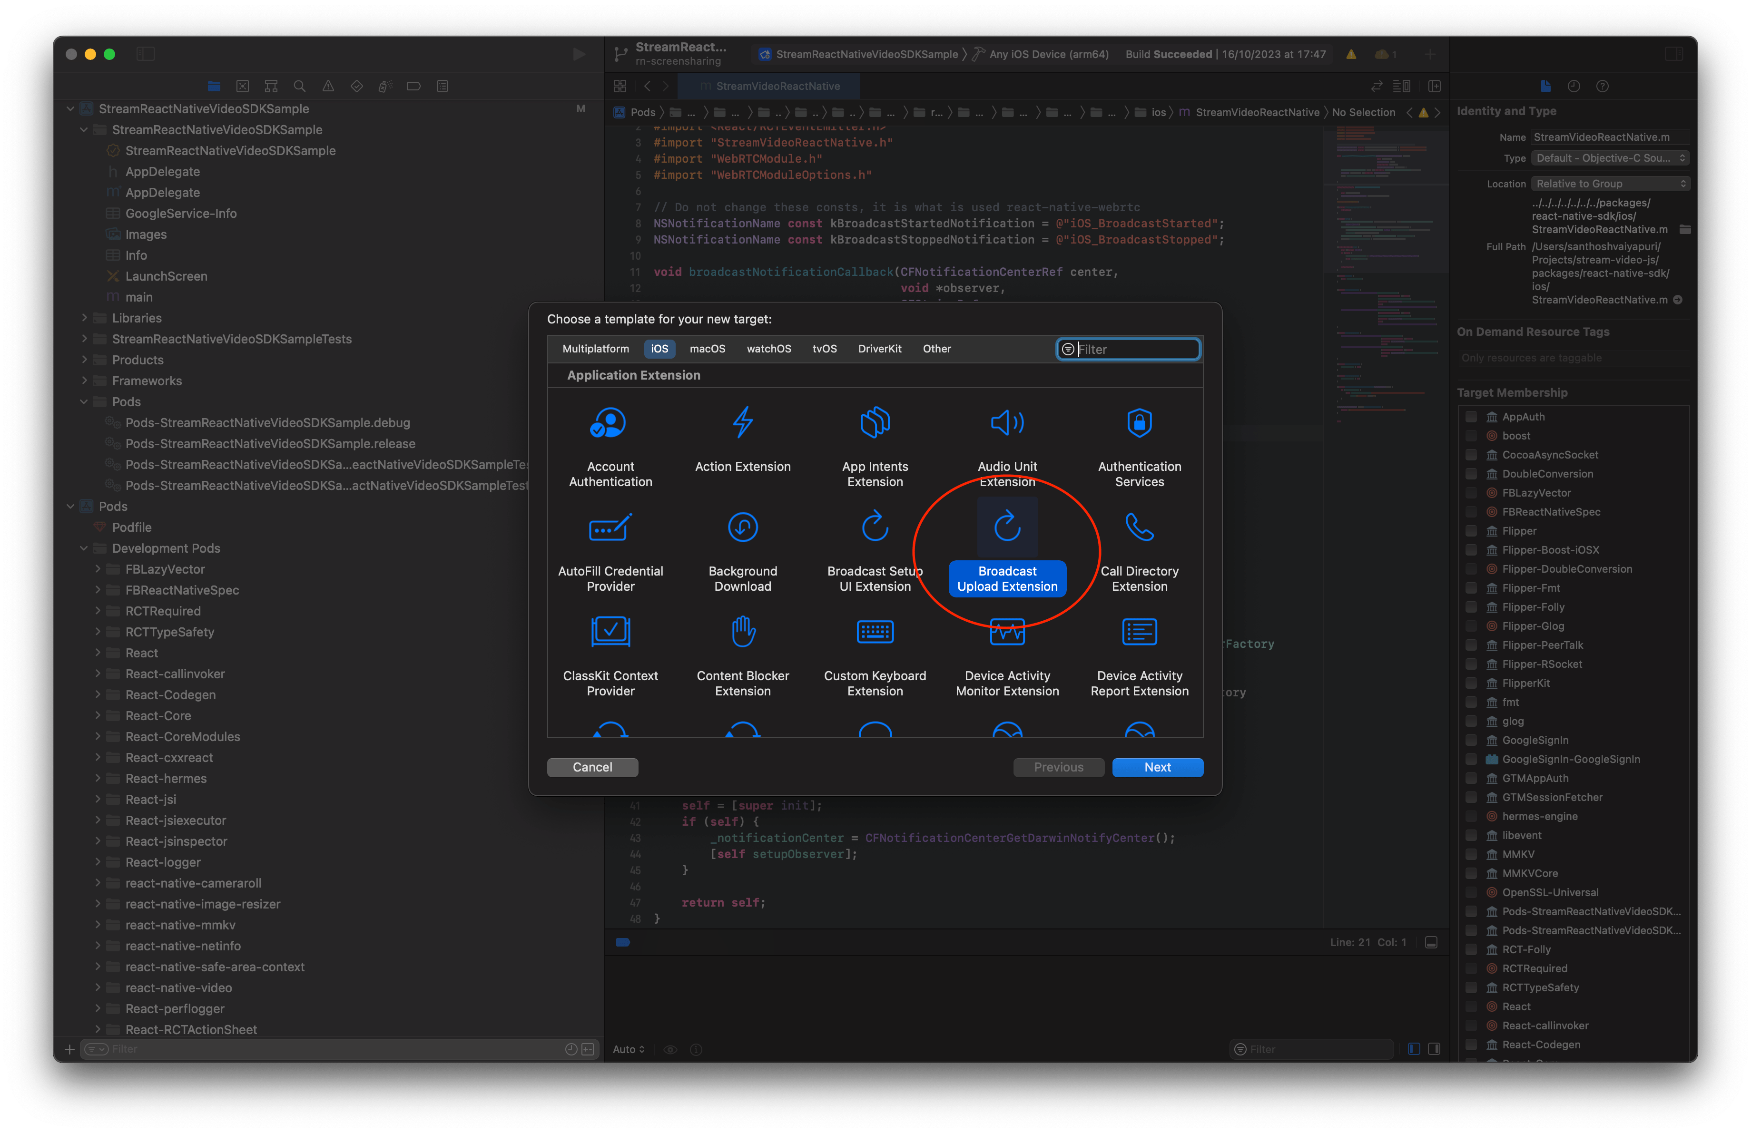Switch to the watchOS platform tab
Image resolution: width=1751 pixels, height=1133 pixels.
769,349
